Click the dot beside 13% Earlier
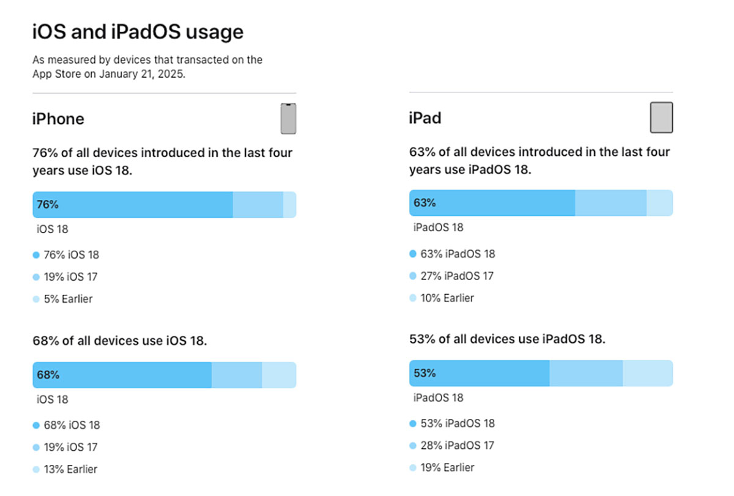 coord(36,470)
